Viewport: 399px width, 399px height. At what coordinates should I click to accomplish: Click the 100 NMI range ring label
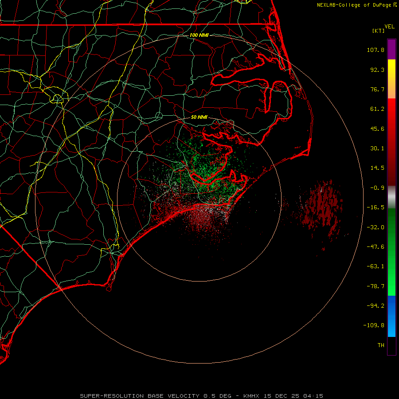coord(199,35)
